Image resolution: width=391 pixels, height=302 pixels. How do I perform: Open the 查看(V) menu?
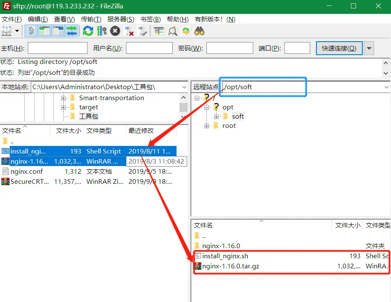coord(64,19)
